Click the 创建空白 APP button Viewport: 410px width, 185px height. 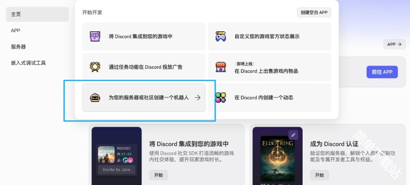[314, 12]
